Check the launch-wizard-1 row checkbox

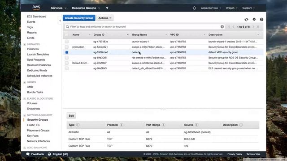67,42
